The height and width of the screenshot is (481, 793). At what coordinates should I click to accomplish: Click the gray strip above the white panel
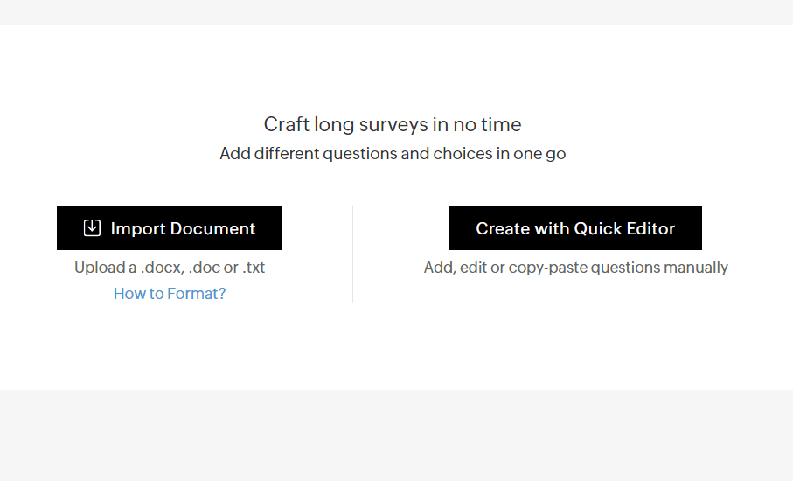click(x=396, y=12)
